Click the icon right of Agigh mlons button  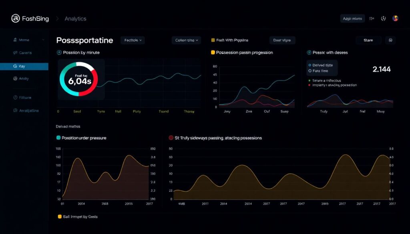point(372,18)
